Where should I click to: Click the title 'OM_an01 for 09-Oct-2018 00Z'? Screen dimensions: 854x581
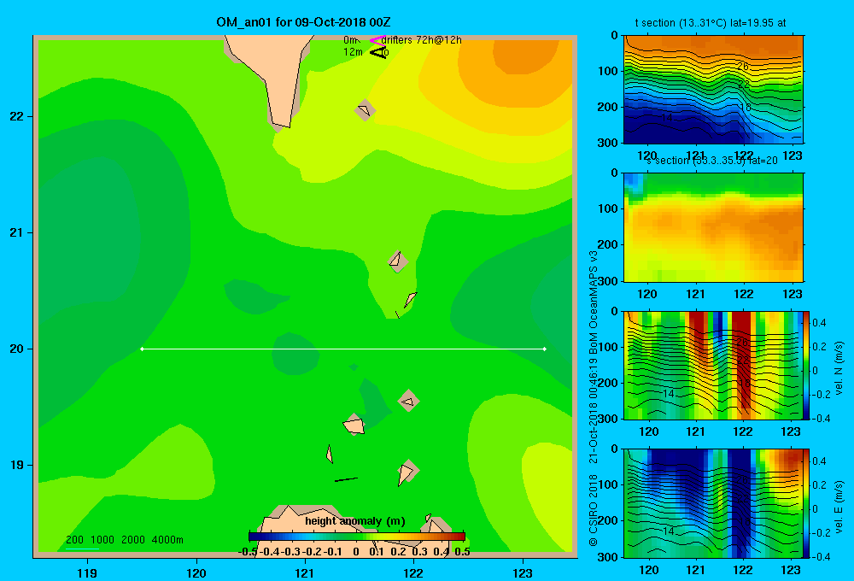(x=303, y=22)
